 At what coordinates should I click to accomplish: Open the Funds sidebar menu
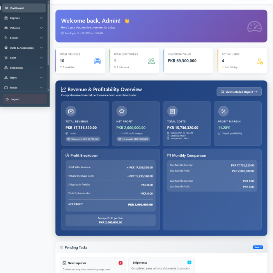(23, 88)
